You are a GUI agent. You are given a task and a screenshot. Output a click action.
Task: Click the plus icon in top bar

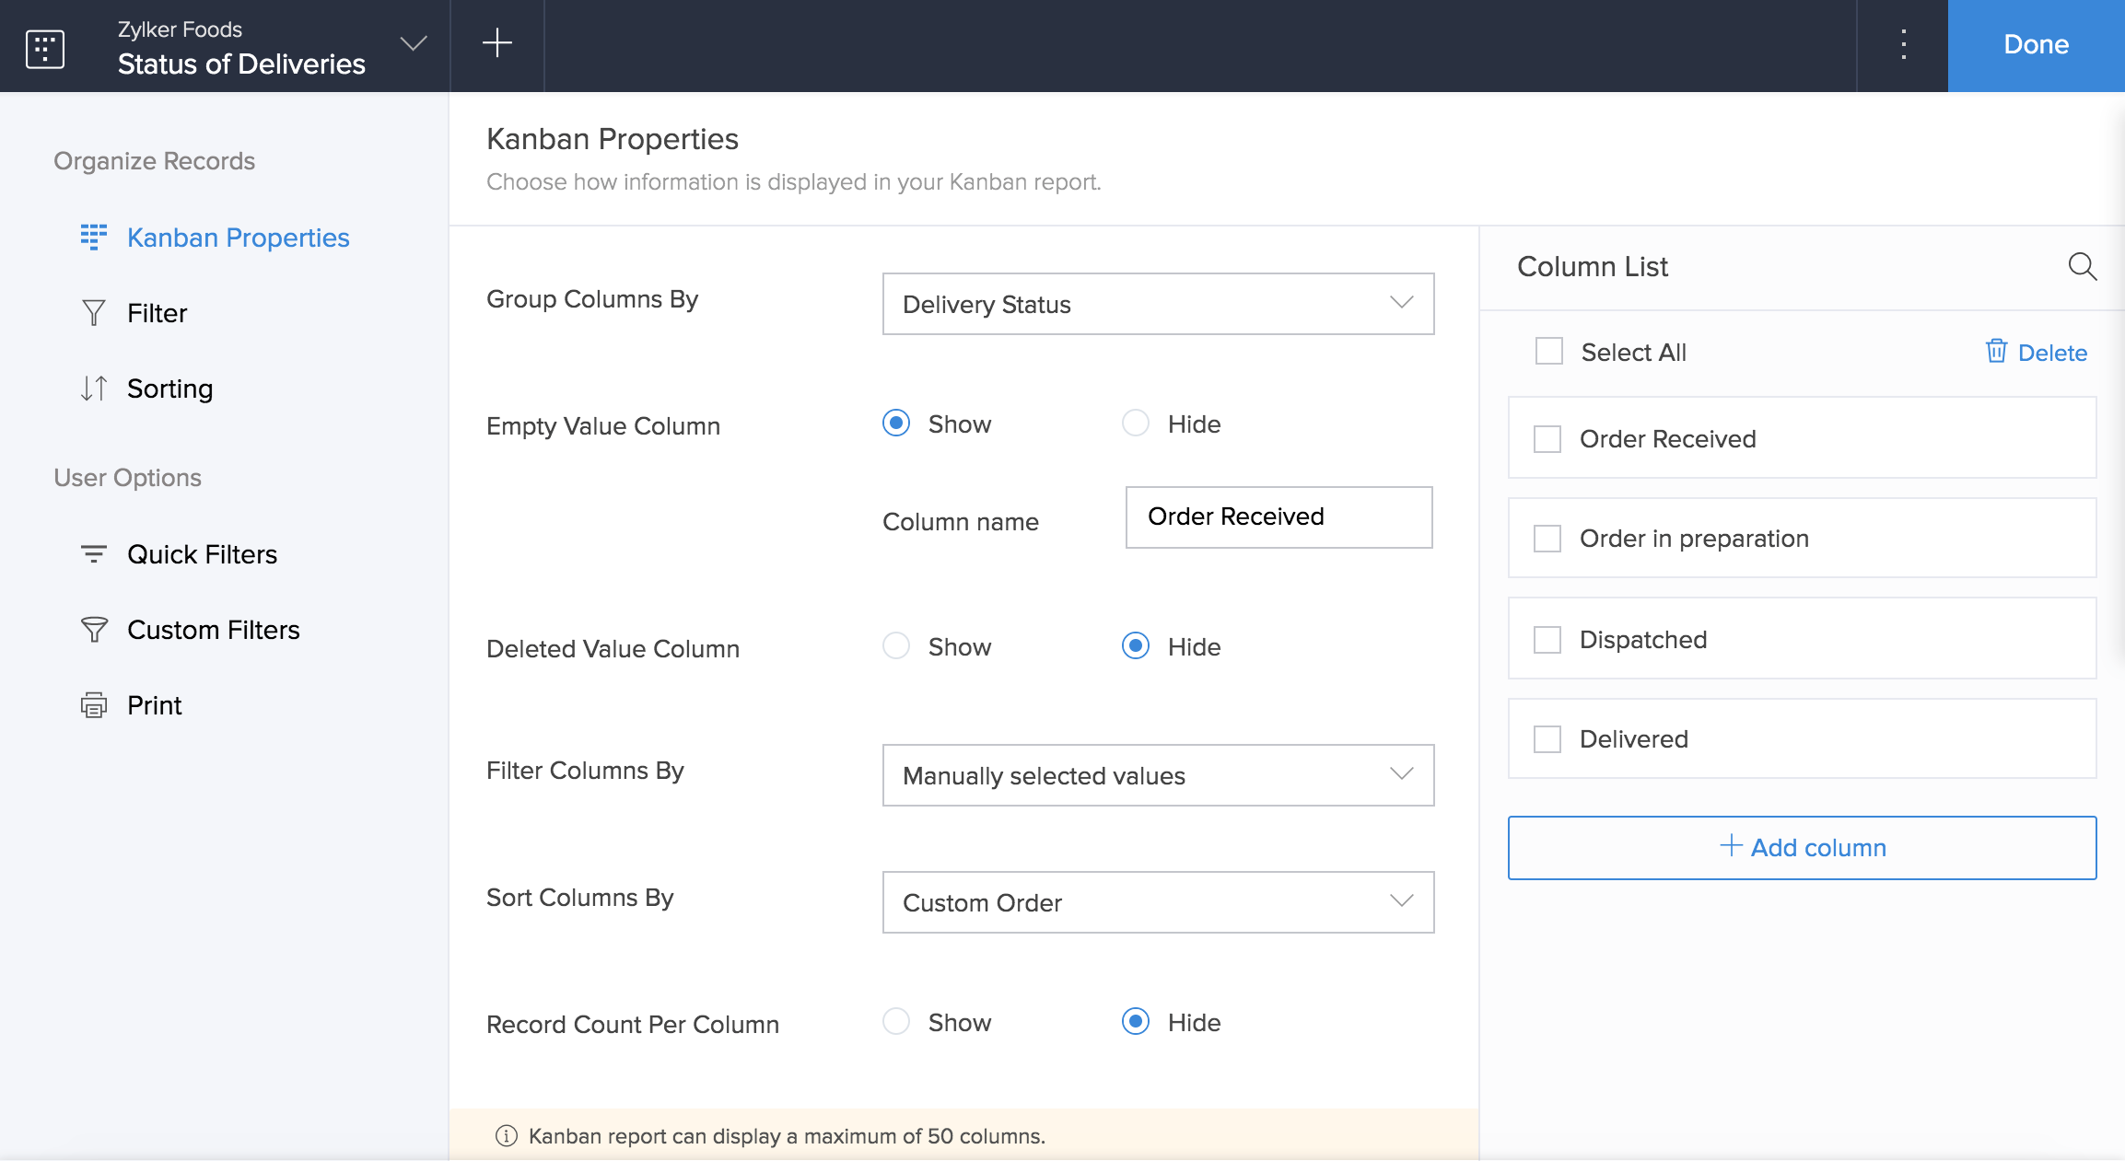(496, 43)
